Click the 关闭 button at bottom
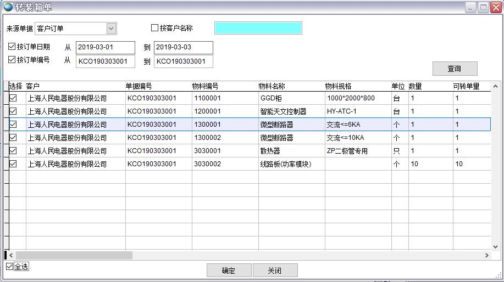This screenshot has height=282, width=504. pyautogui.click(x=275, y=270)
